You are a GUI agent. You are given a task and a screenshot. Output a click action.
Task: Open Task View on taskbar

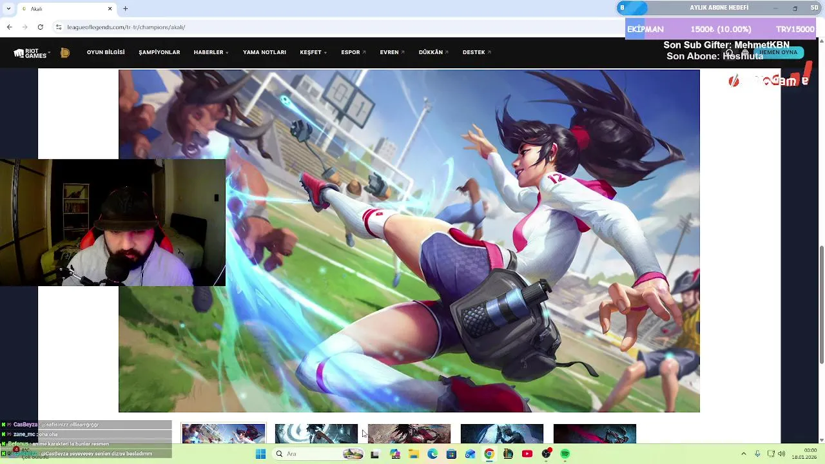(x=375, y=454)
